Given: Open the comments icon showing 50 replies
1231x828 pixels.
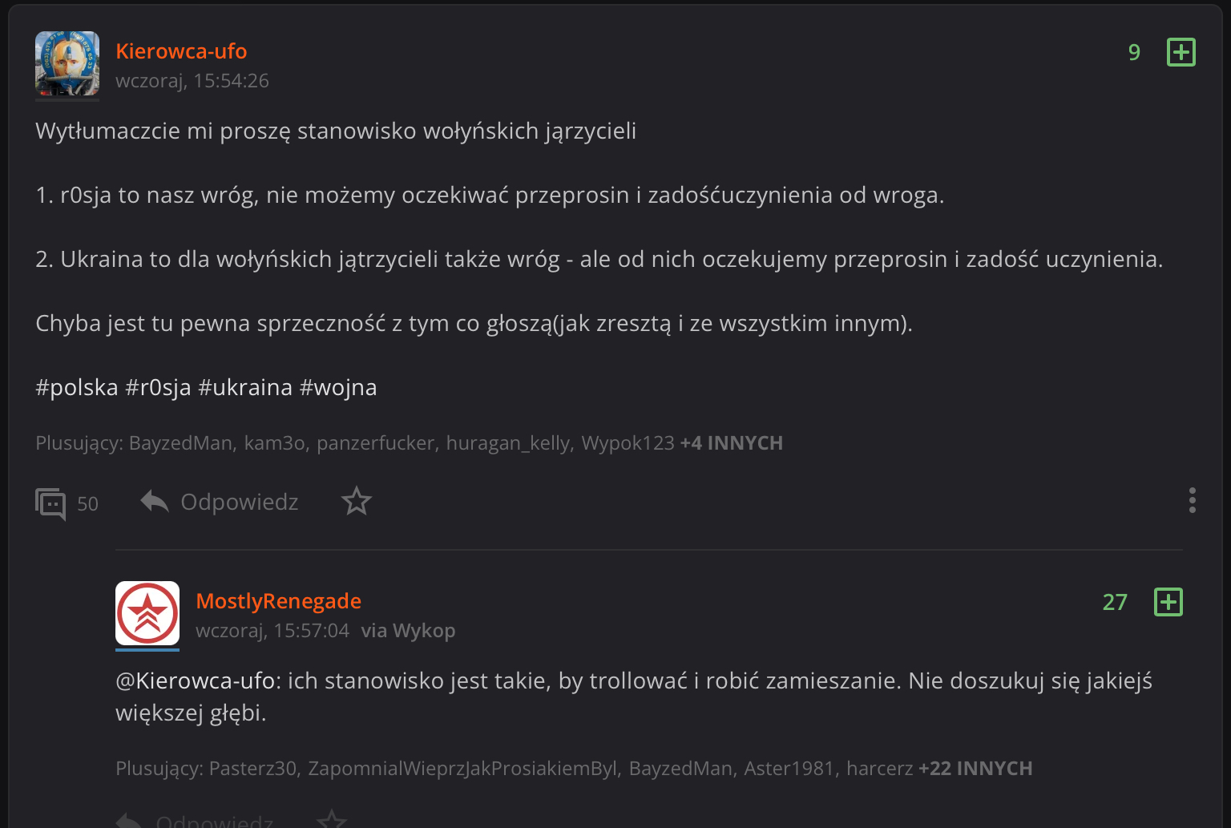Looking at the screenshot, I should coord(51,503).
